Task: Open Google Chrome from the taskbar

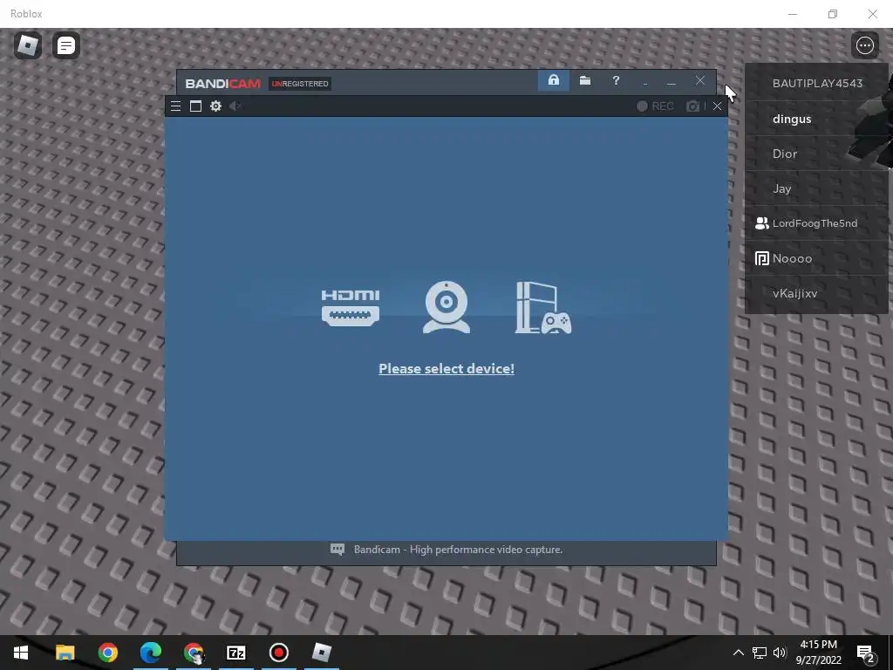Action: (107, 653)
